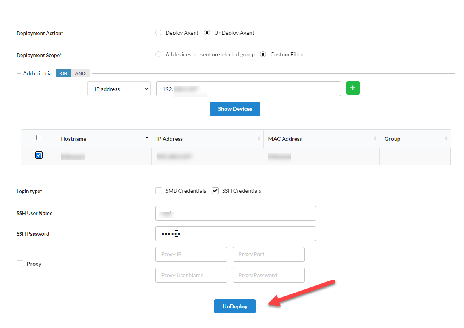This screenshot has width=464, height=328.
Task: Open the IP address criteria dropdown
Action: click(119, 88)
